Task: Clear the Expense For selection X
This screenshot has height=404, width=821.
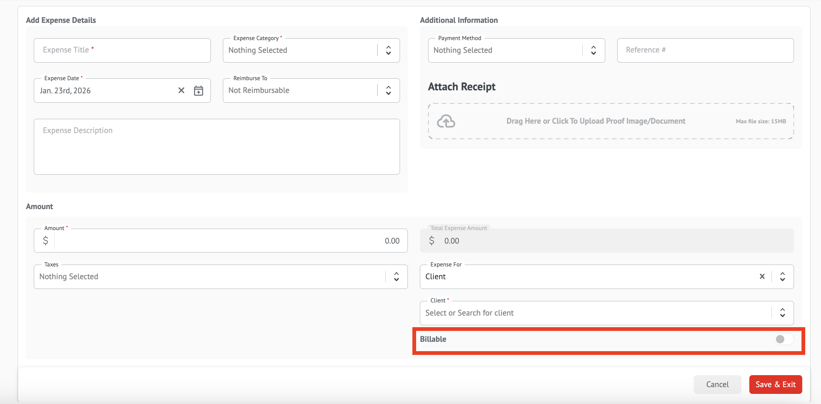Action: (762, 277)
